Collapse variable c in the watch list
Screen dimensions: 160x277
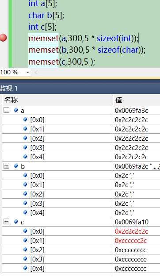(6, 222)
